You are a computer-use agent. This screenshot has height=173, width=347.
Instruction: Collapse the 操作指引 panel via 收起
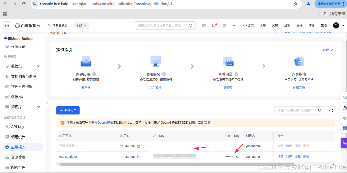click(329, 50)
